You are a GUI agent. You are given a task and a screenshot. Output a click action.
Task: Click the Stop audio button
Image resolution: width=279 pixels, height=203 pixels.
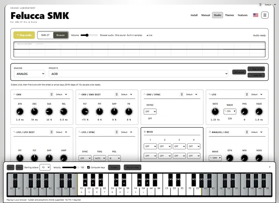click(24, 35)
